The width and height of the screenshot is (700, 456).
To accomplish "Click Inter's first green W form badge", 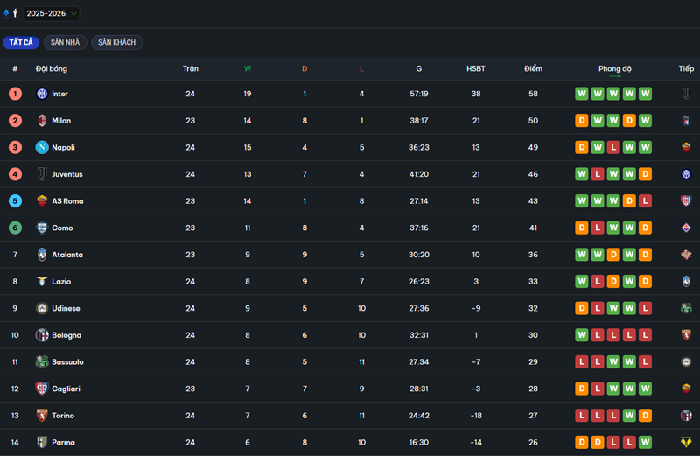I will point(582,94).
